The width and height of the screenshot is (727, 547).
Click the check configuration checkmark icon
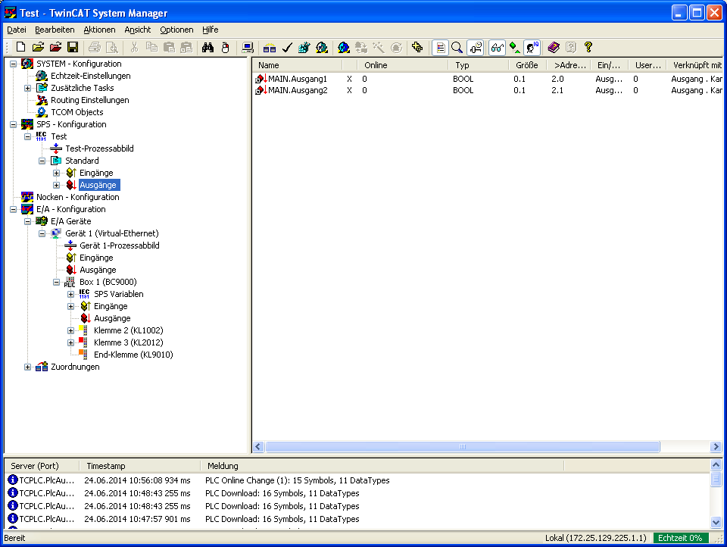[287, 47]
